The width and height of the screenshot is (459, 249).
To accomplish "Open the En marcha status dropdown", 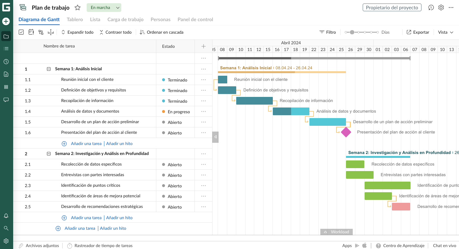I will (104, 8).
